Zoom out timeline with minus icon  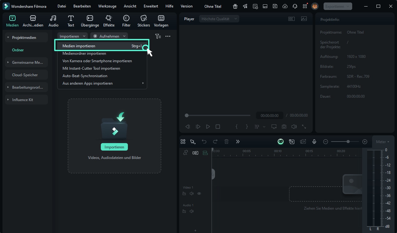326,142
